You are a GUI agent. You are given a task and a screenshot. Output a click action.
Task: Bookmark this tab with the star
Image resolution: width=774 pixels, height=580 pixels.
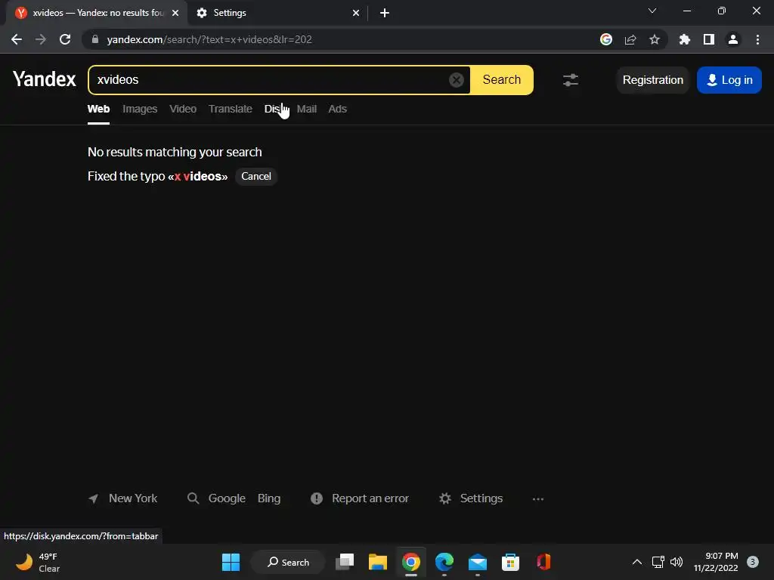click(x=655, y=39)
